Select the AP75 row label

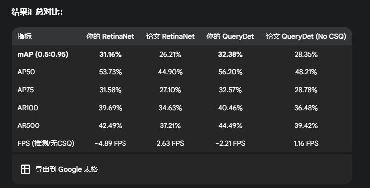[x=26, y=90]
